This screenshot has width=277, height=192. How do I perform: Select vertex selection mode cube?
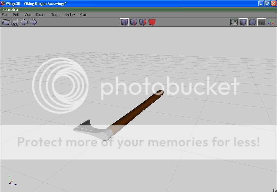[x=124, y=22]
